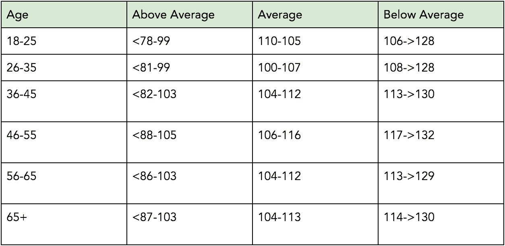Click the cell with 100-107
The height and width of the screenshot is (246, 505).
click(x=315, y=67)
